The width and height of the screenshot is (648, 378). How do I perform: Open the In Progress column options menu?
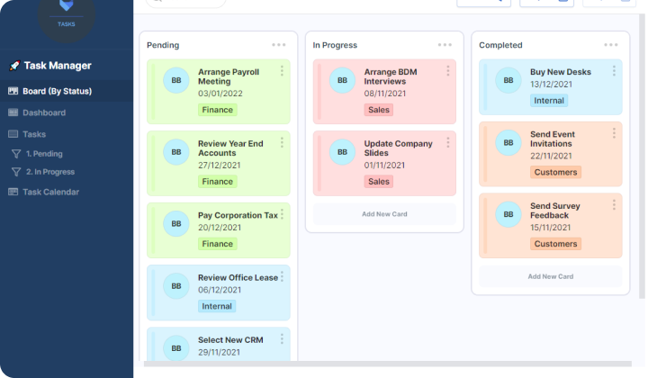pyautogui.click(x=445, y=45)
